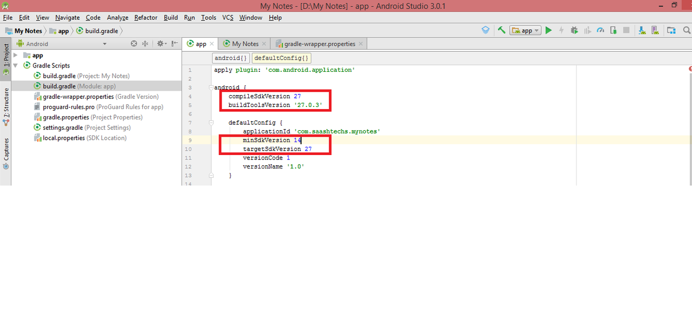Open the Android Profiler gauge icon
This screenshot has height=323, width=692.
pyautogui.click(x=600, y=30)
